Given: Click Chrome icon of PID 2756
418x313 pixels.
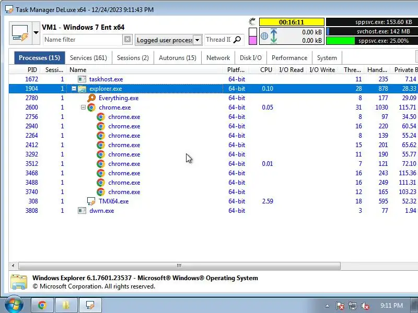Looking at the screenshot, I should tap(100, 117).
